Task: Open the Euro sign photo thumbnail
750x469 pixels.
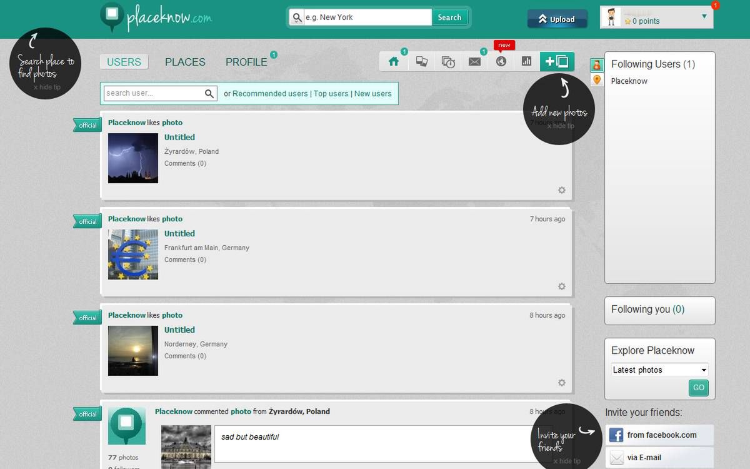Action: coord(133,255)
